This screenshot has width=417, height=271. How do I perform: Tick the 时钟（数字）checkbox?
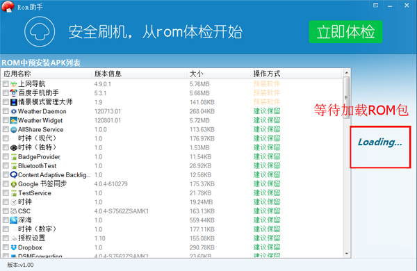click(x=6, y=229)
